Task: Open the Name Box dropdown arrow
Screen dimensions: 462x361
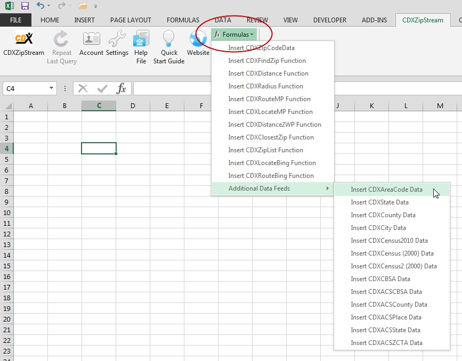Action: point(51,88)
